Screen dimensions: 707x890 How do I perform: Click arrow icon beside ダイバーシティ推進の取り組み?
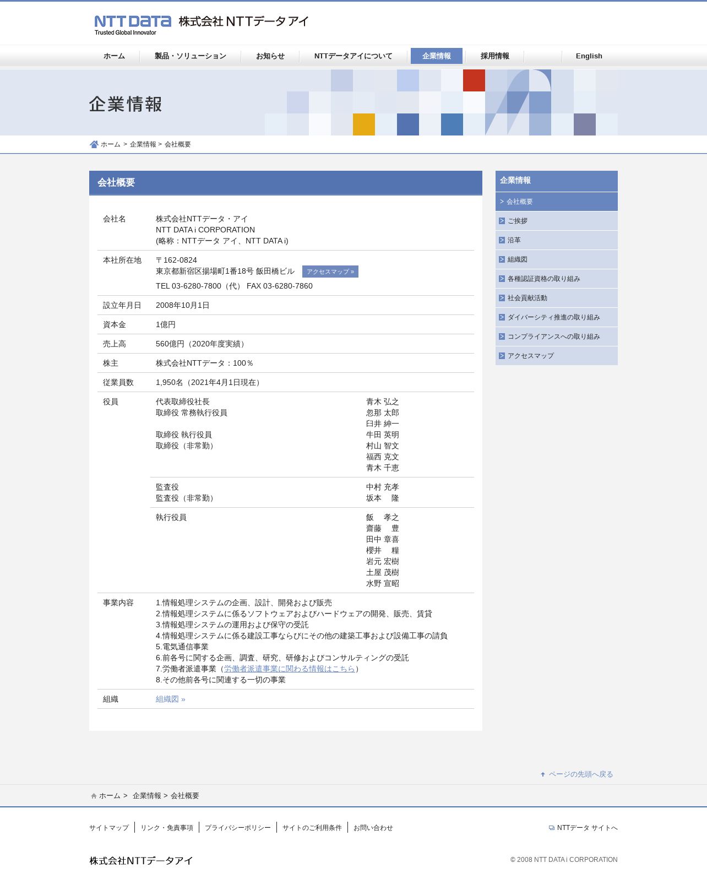pyautogui.click(x=502, y=317)
